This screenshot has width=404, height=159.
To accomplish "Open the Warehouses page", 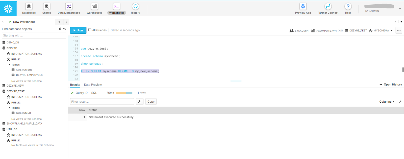I will pyautogui.click(x=94, y=7).
